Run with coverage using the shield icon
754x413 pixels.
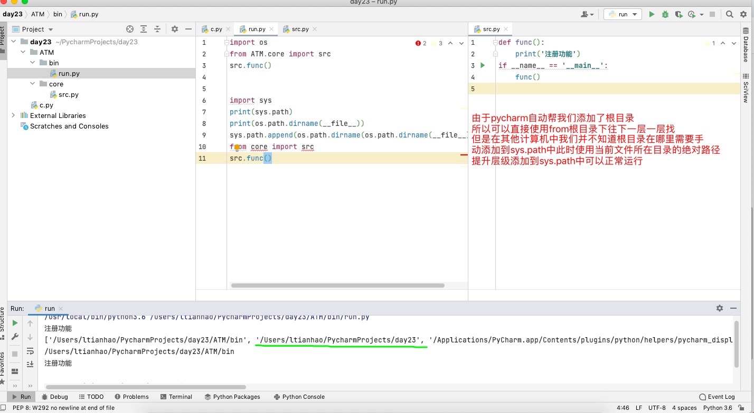678,15
